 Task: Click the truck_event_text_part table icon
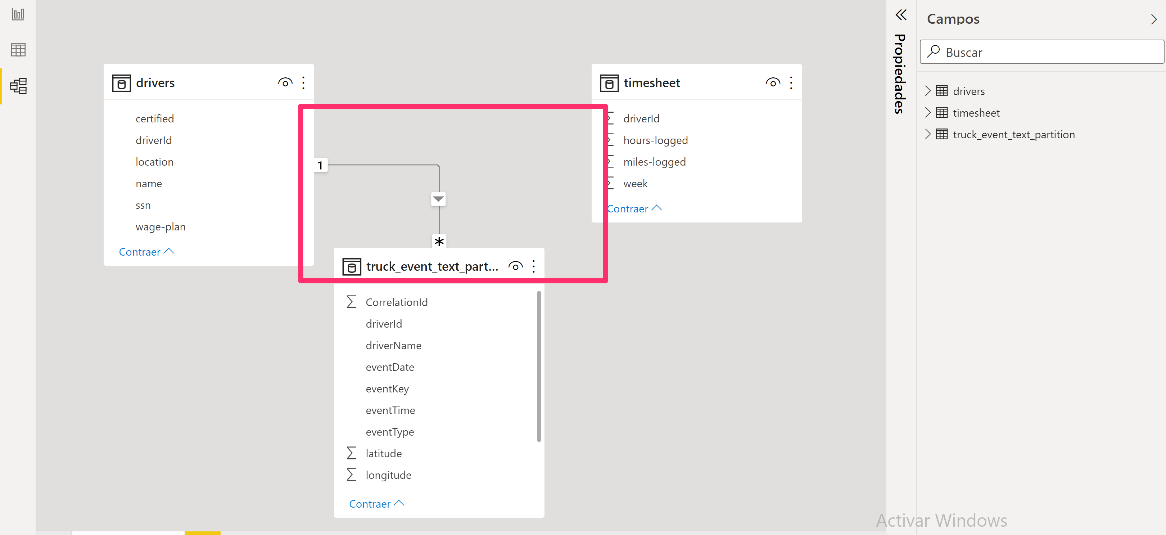[350, 266]
